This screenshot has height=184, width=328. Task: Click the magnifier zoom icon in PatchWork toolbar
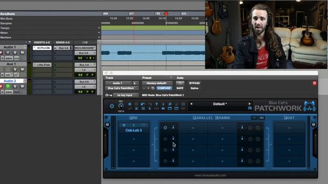(170, 104)
